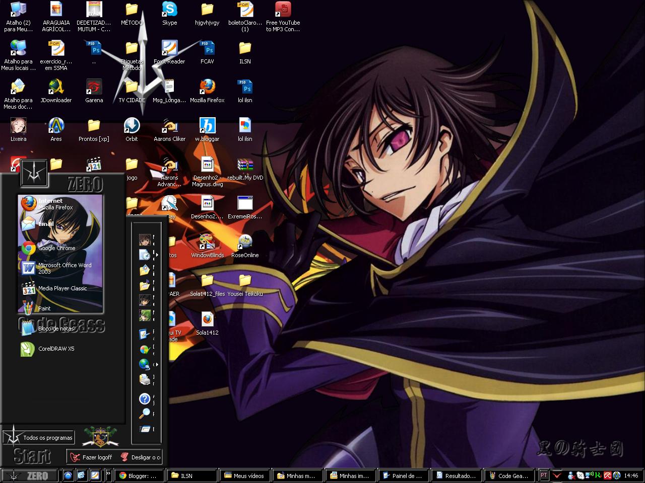Open Avira antivirus from the system tray
The height and width of the screenshot is (483, 645).
pos(608,475)
